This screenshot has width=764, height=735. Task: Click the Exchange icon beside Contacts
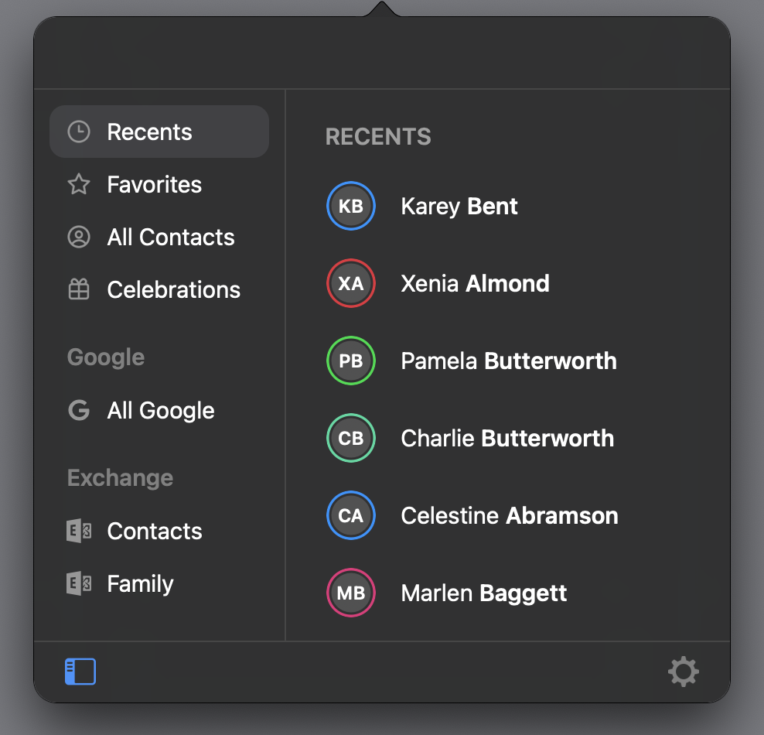tap(78, 530)
